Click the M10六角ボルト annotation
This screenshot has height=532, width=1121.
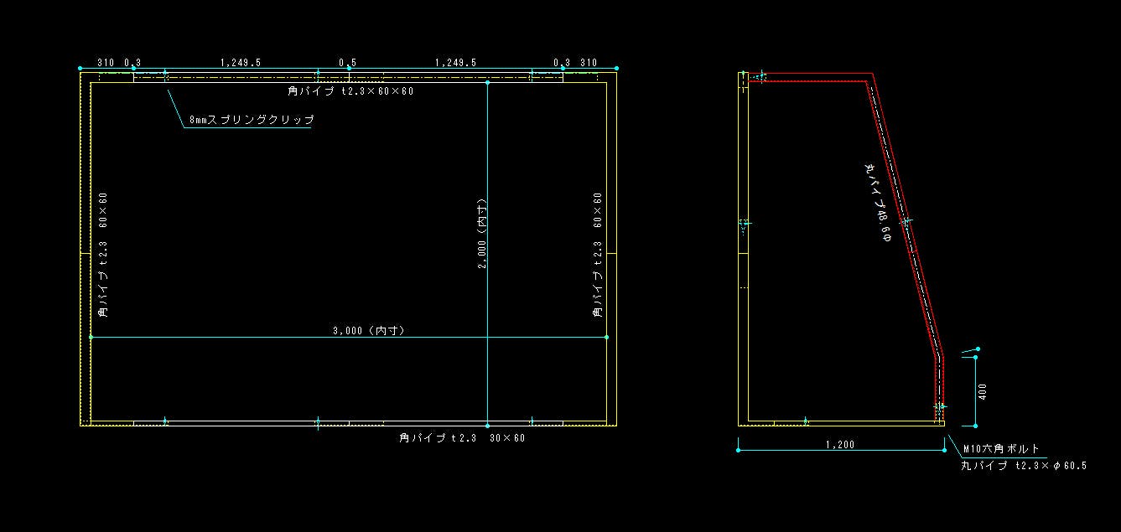(x=1001, y=449)
